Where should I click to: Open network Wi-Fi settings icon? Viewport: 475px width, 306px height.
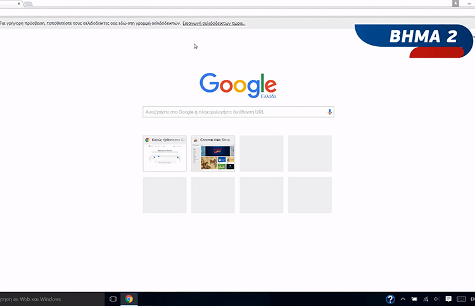[426, 299]
